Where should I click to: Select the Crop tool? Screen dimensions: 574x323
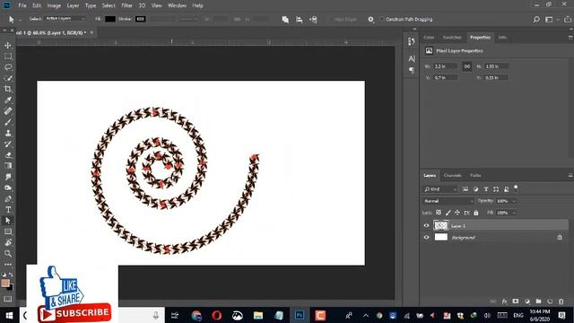[8, 89]
